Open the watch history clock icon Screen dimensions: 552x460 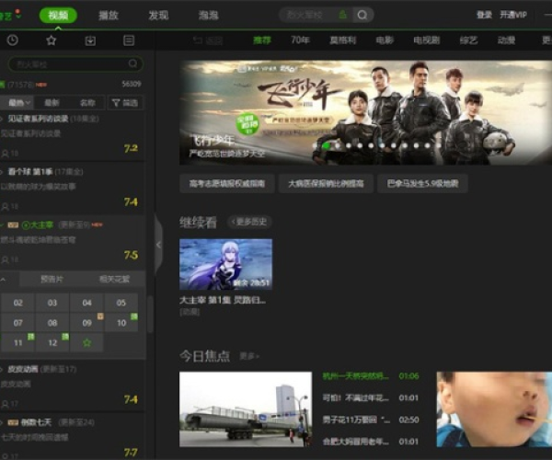click(x=13, y=40)
